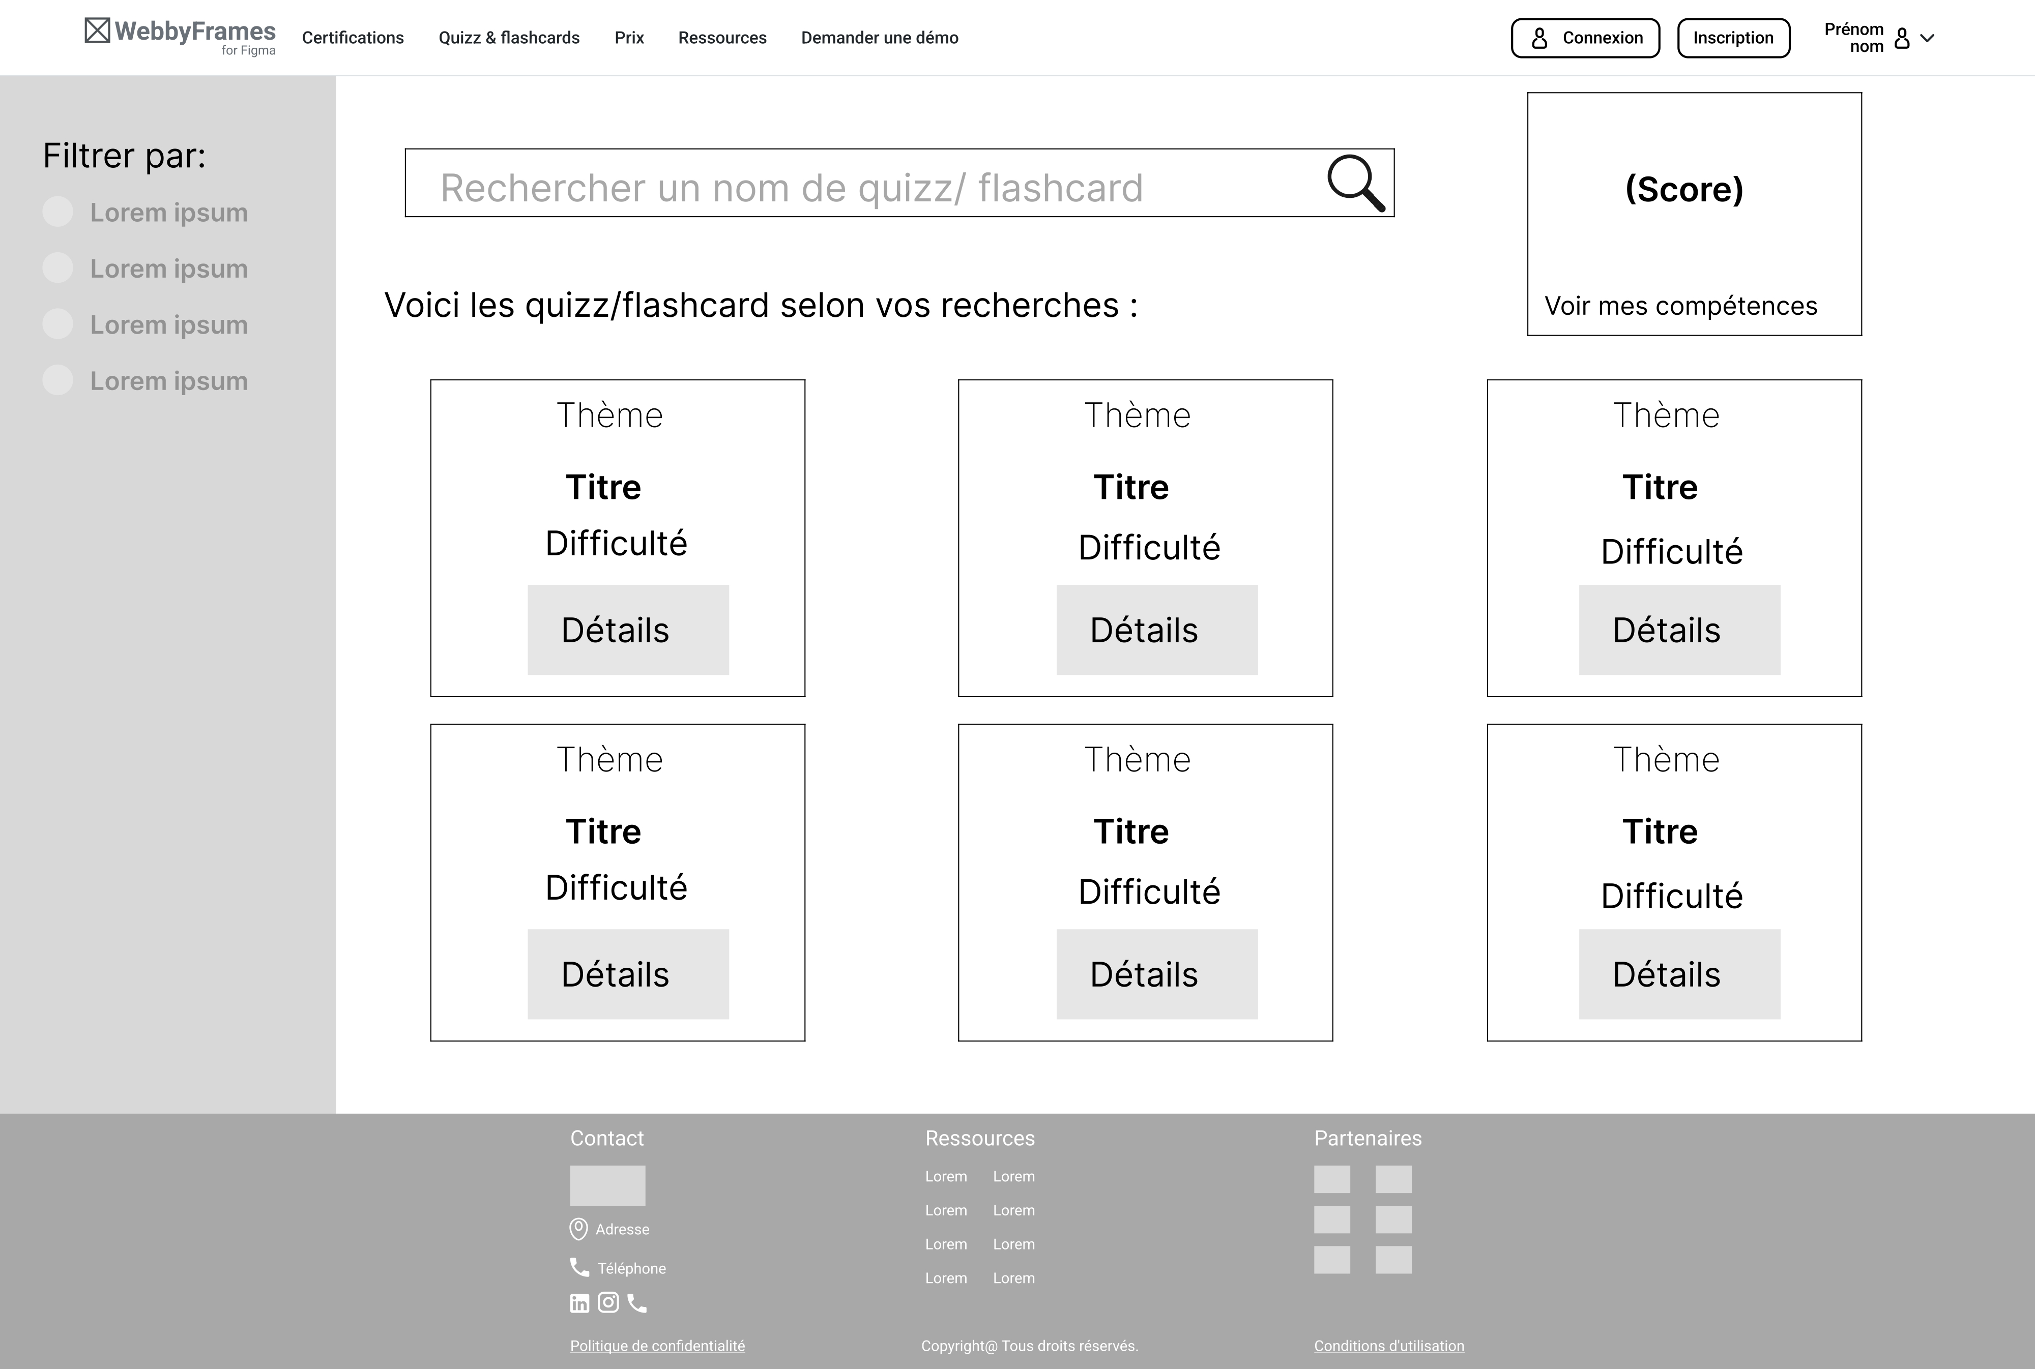The width and height of the screenshot is (2035, 1369).
Task: Open the Instagram icon in footer
Action: click(609, 1303)
